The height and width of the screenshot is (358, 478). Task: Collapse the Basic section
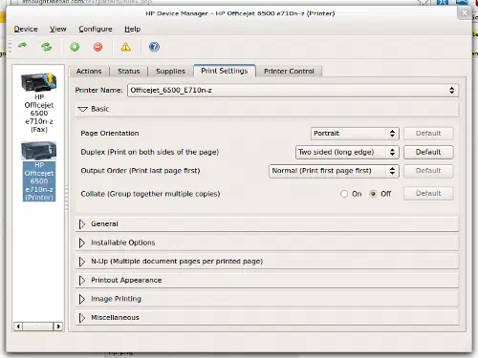[267, 109]
